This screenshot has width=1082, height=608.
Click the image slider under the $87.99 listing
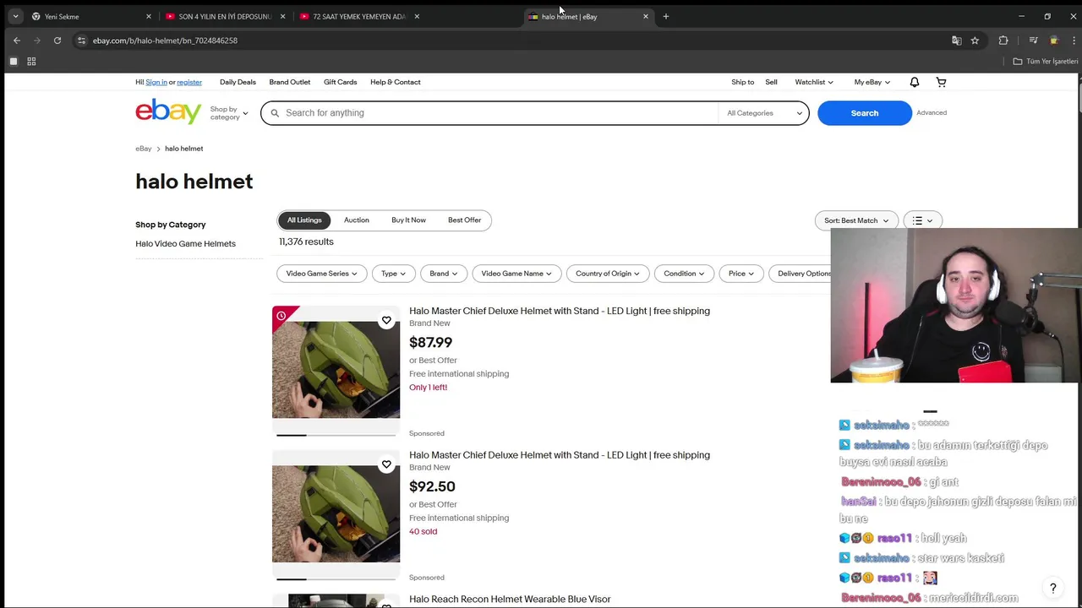coord(336,435)
